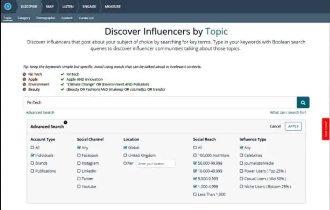Select the United Kingdom location checkbox
The height and width of the screenshot is (210, 330).
126,155
